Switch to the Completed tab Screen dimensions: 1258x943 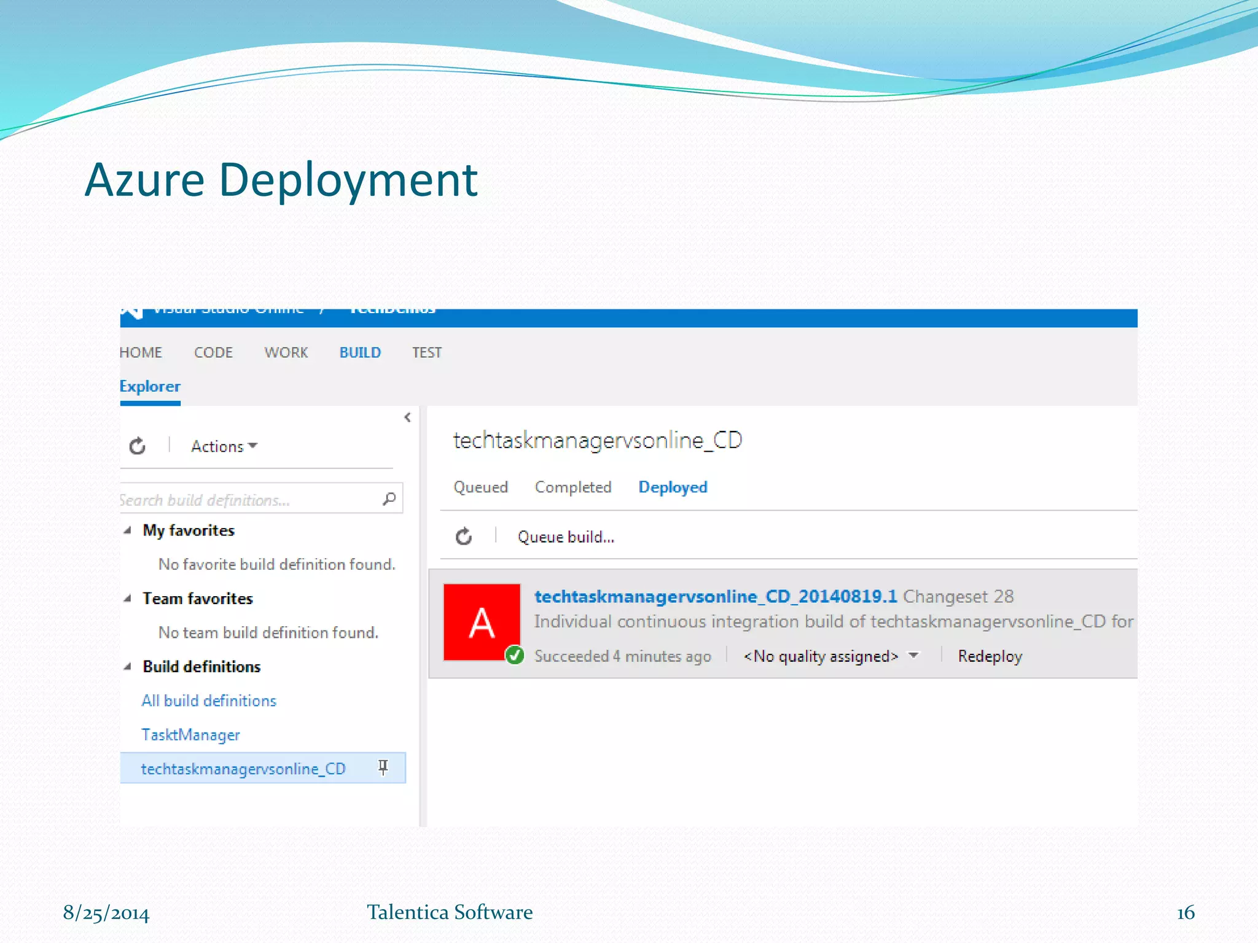[x=573, y=487]
